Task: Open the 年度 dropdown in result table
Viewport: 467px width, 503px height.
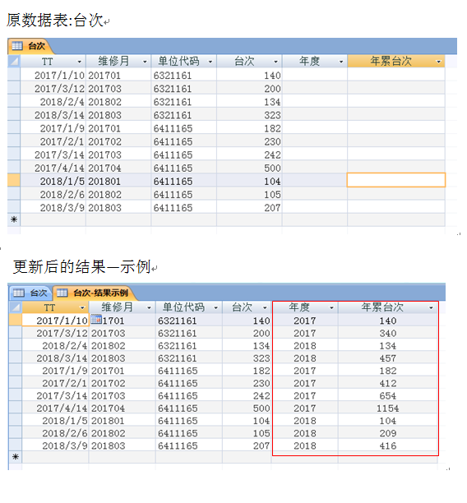Action: (331, 307)
